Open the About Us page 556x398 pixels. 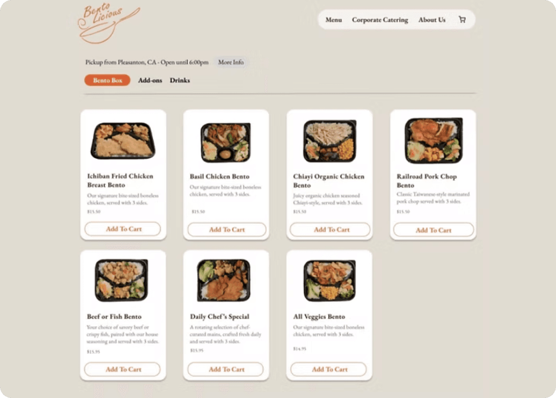tap(432, 20)
